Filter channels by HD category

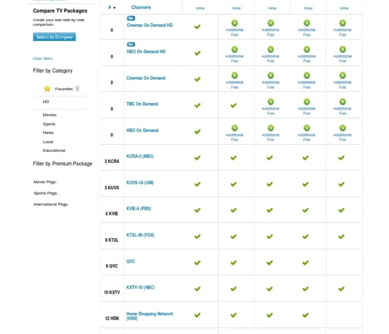point(46,102)
